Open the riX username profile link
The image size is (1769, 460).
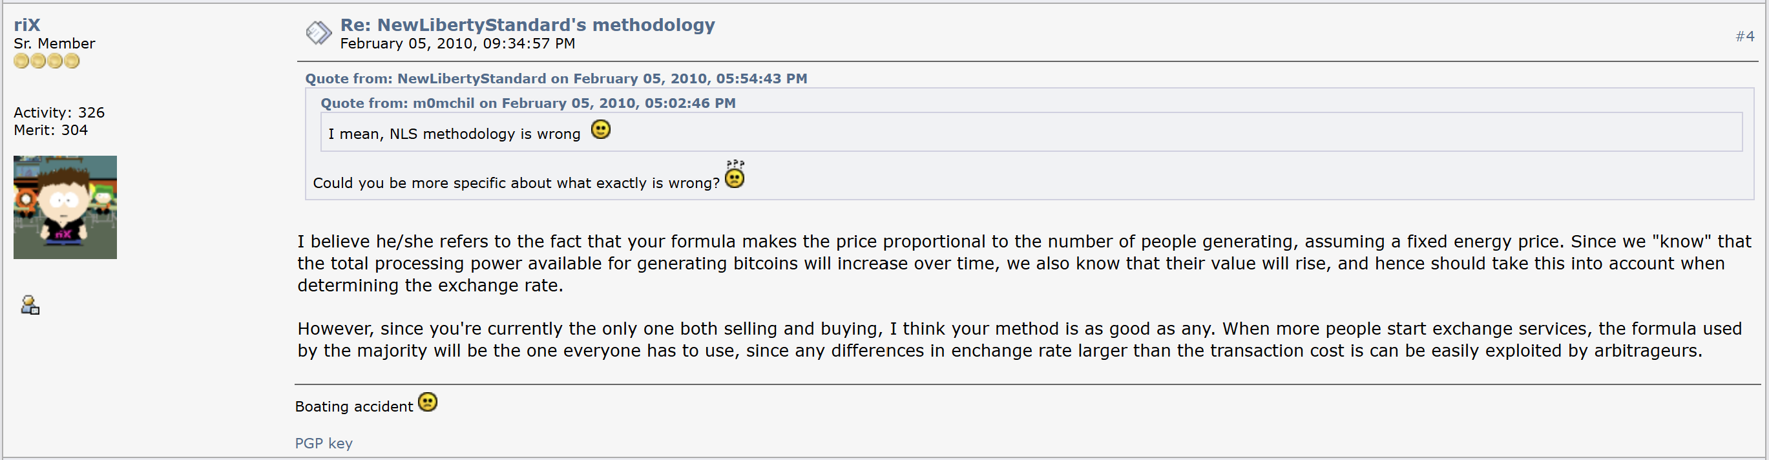26,25
